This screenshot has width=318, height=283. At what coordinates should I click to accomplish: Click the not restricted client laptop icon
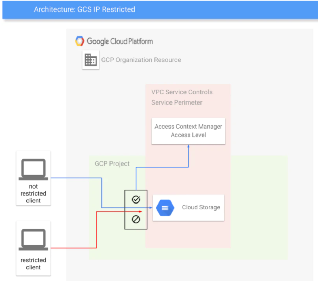coord(33,169)
